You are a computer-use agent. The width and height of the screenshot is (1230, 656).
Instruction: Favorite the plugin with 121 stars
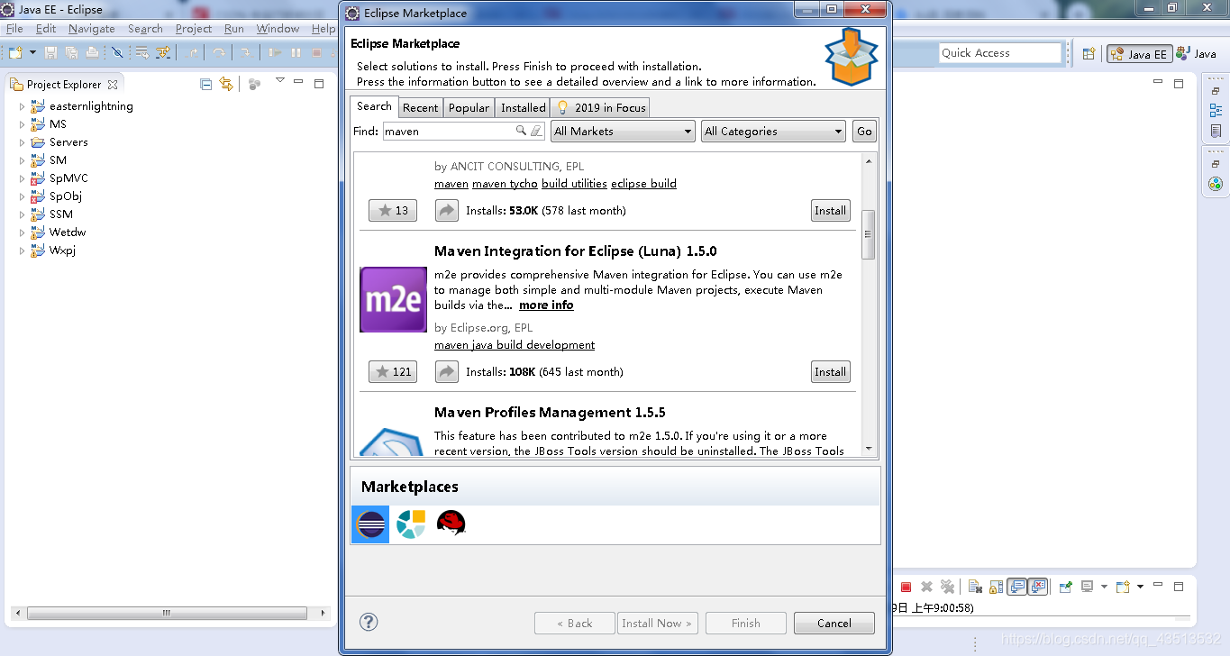pyautogui.click(x=393, y=372)
